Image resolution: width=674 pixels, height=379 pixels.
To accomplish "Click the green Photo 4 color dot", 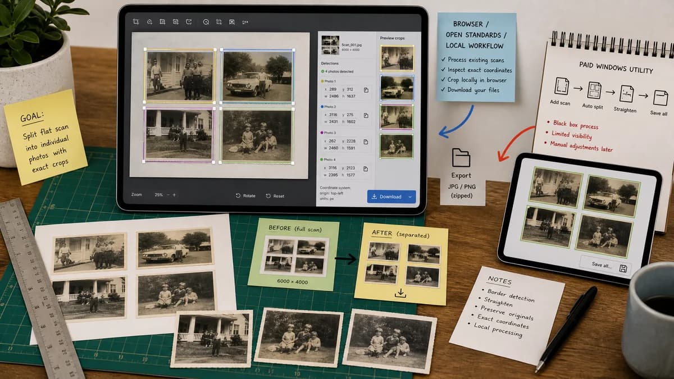I will [322, 159].
